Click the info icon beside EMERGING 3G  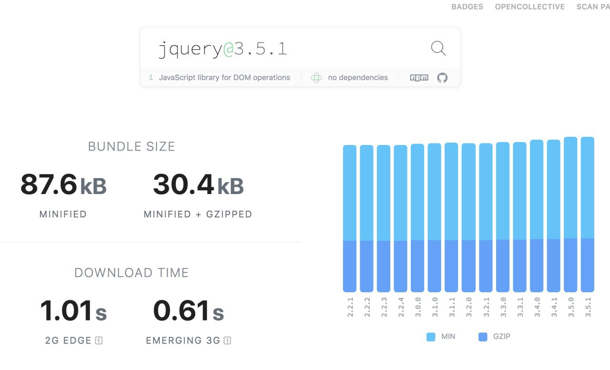pyautogui.click(x=227, y=340)
